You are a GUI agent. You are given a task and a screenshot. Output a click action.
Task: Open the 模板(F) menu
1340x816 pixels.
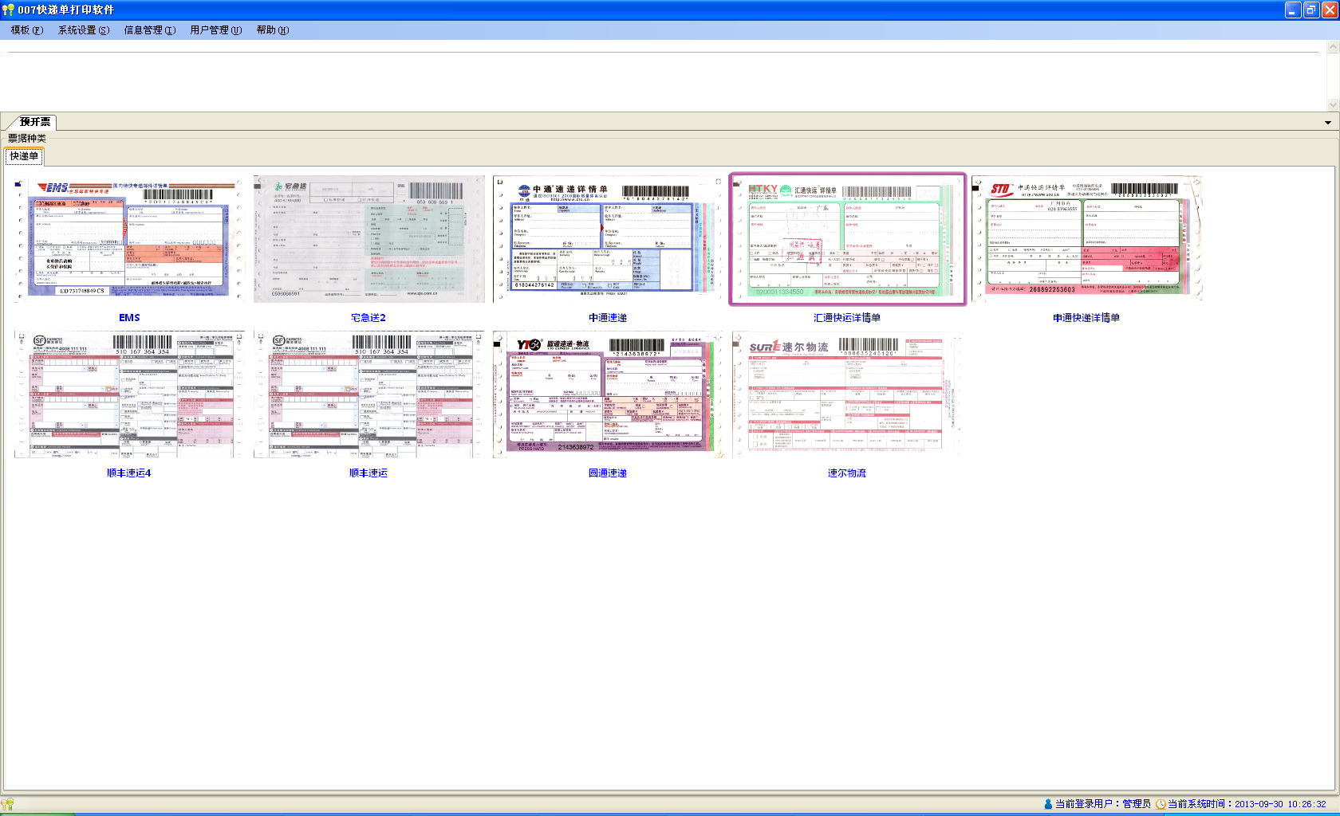point(27,30)
